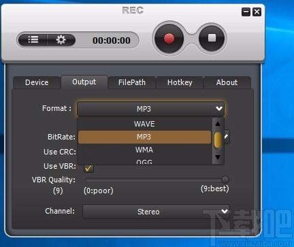Open the Channel dropdown showing Stereo
The height and width of the screenshot is (247, 294).
tap(157, 212)
